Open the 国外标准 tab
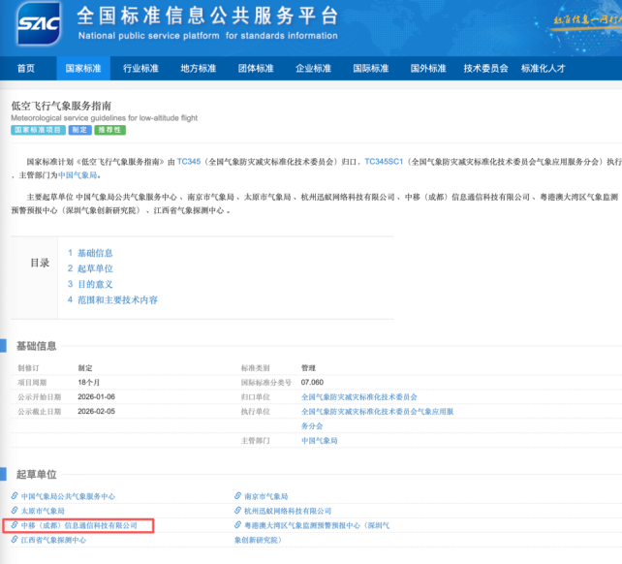Image resolution: width=622 pixels, height=564 pixels. 428,68
